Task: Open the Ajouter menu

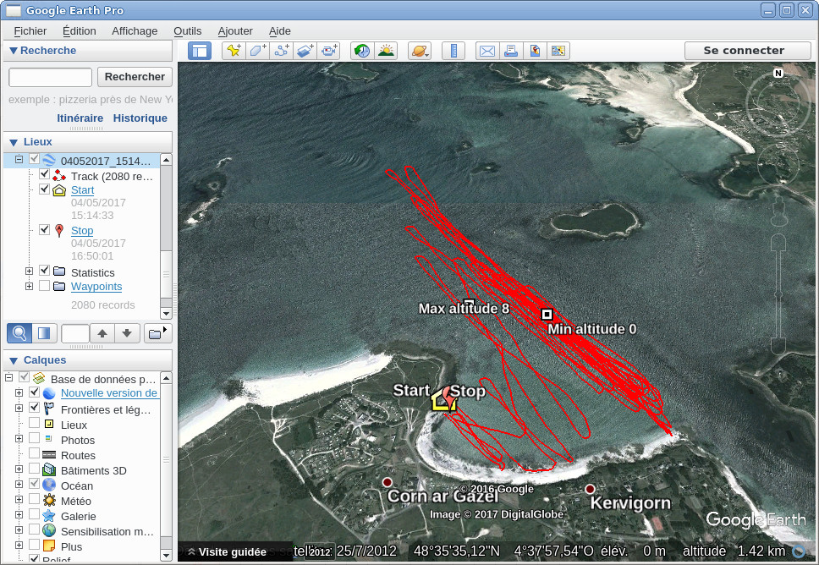Action: pyautogui.click(x=235, y=30)
